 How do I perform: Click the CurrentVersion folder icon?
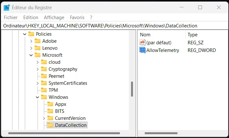tap(50, 118)
